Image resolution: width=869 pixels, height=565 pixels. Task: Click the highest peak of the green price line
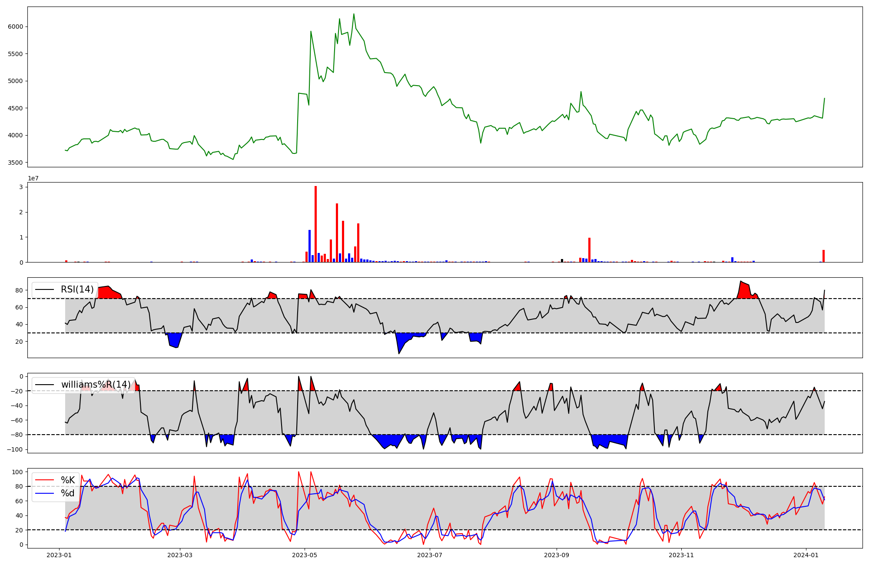pos(354,14)
